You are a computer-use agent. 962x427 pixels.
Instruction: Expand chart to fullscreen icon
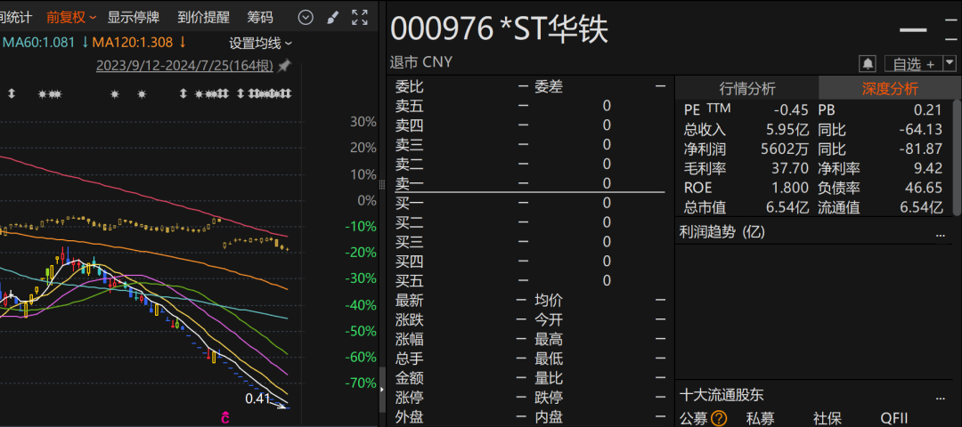pos(360,17)
